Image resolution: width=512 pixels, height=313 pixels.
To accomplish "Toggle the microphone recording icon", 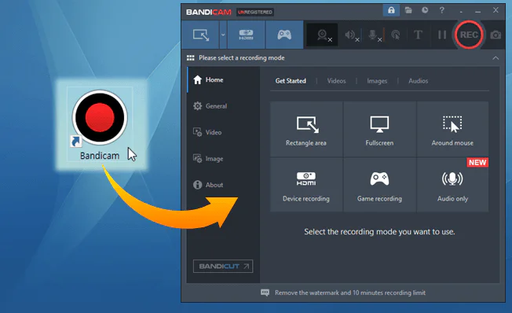I will pos(374,35).
